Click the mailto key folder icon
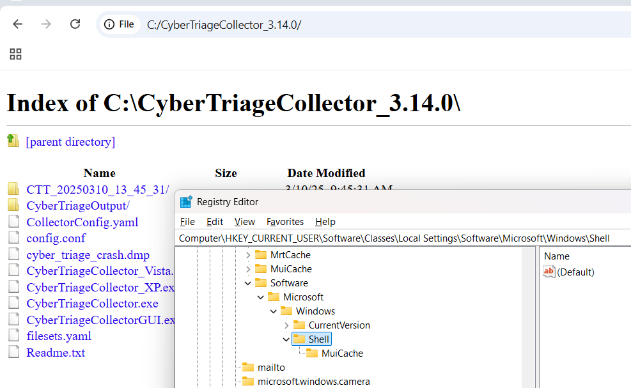This screenshot has height=388, width=631. pyautogui.click(x=248, y=368)
